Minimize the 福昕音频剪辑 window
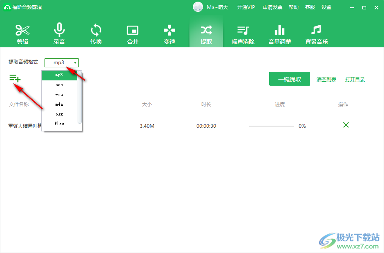The height and width of the screenshot is (253, 384). point(352,8)
